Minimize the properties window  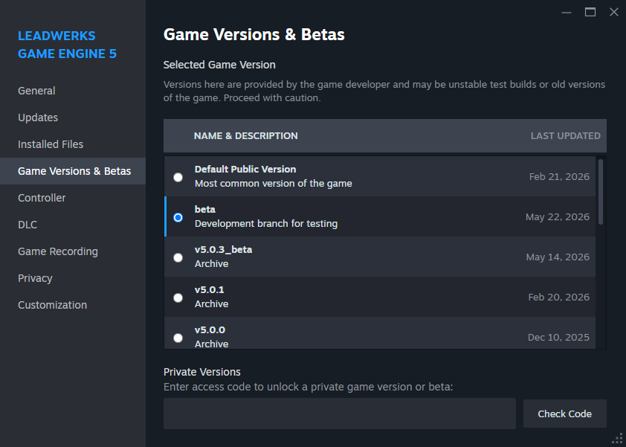566,13
